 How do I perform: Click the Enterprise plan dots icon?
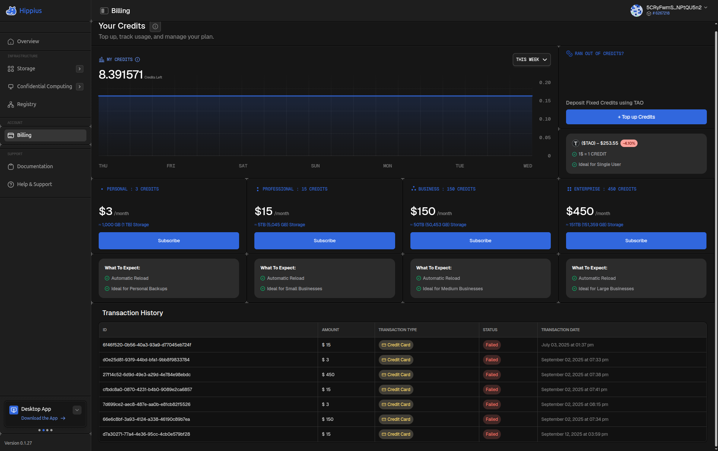pos(569,189)
